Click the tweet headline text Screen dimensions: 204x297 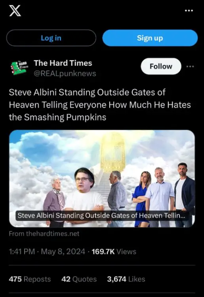100,105
